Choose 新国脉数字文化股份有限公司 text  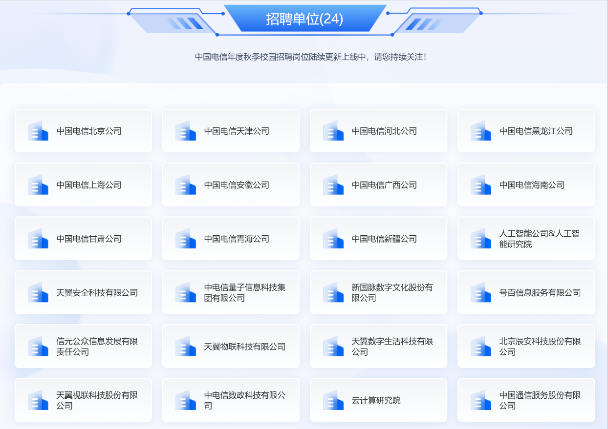(x=392, y=292)
